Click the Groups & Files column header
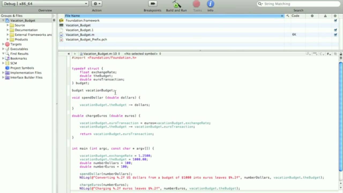 (26, 16)
